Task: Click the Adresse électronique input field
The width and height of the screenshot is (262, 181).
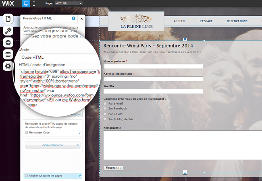Action: pyautogui.click(x=153, y=79)
